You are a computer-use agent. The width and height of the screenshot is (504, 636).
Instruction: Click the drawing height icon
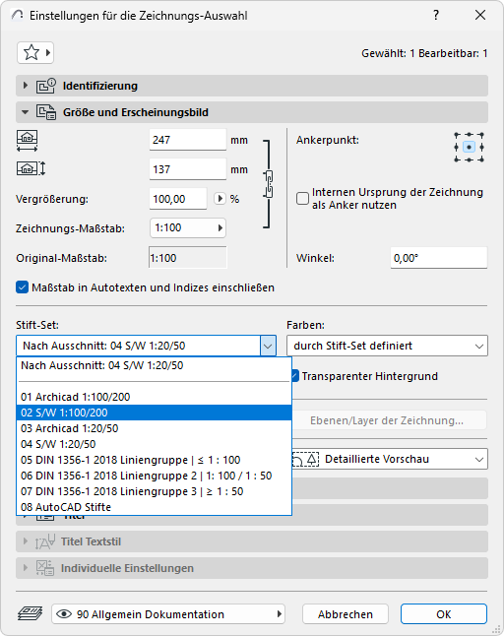pos(31,168)
